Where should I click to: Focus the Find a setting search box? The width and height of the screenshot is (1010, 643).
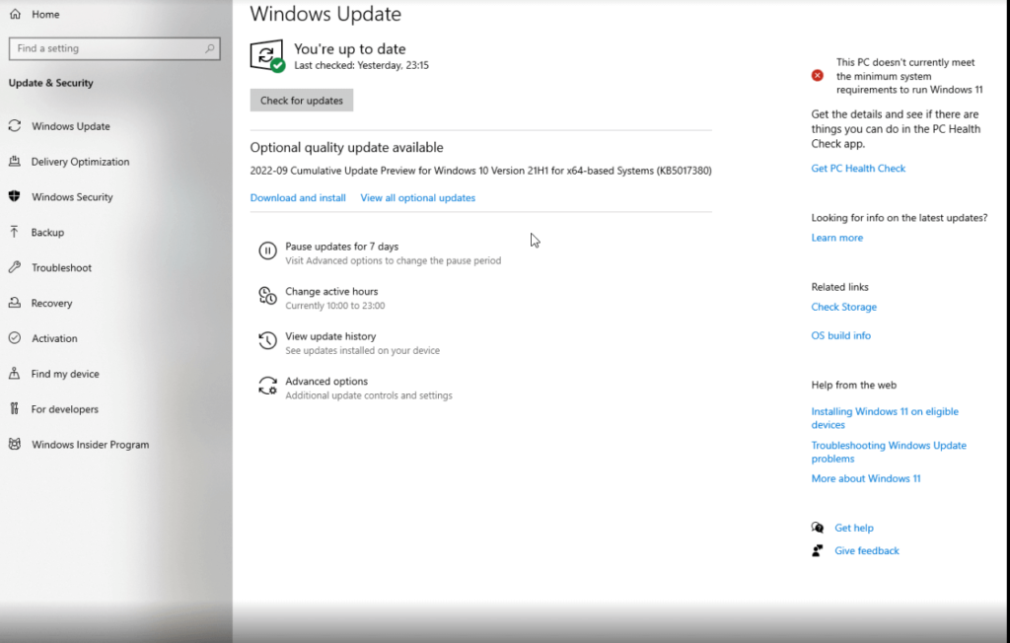click(x=114, y=48)
